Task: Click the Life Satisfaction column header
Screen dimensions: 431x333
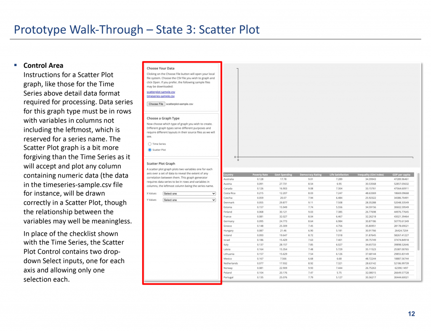Action: click(x=339, y=175)
